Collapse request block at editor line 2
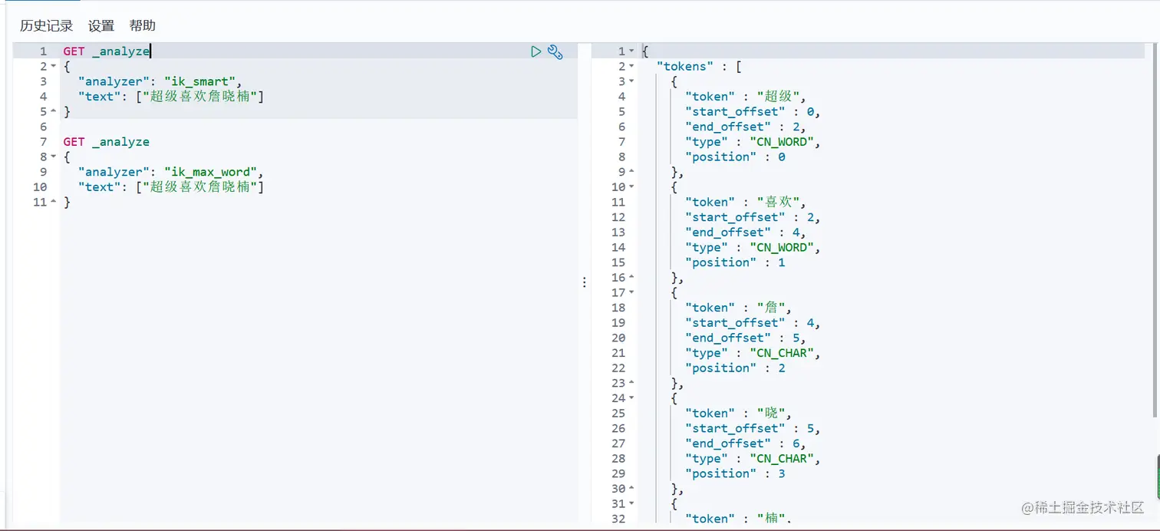The height and width of the screenshot is (531, 1160). coord(54,67)
